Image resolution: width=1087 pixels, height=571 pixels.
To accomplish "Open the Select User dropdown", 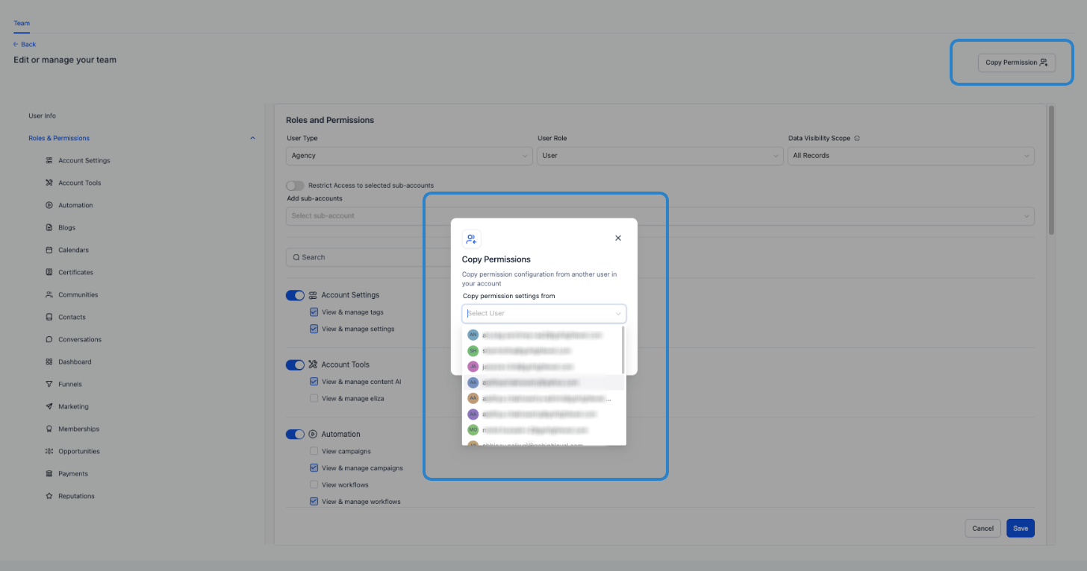I will (543, 314).
